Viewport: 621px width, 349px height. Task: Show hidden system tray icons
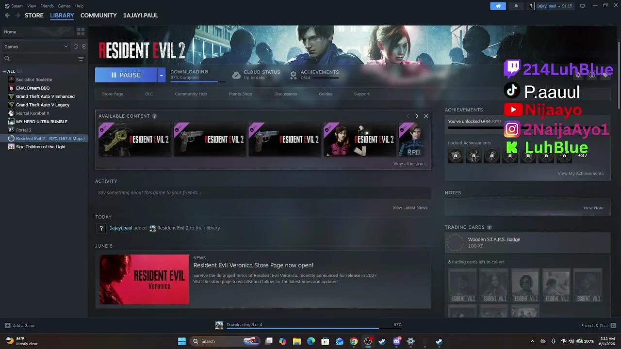[x=532, y=341]
